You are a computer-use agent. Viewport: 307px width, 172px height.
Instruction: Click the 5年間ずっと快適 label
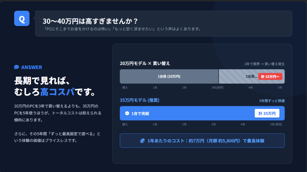tap(272, 101)
